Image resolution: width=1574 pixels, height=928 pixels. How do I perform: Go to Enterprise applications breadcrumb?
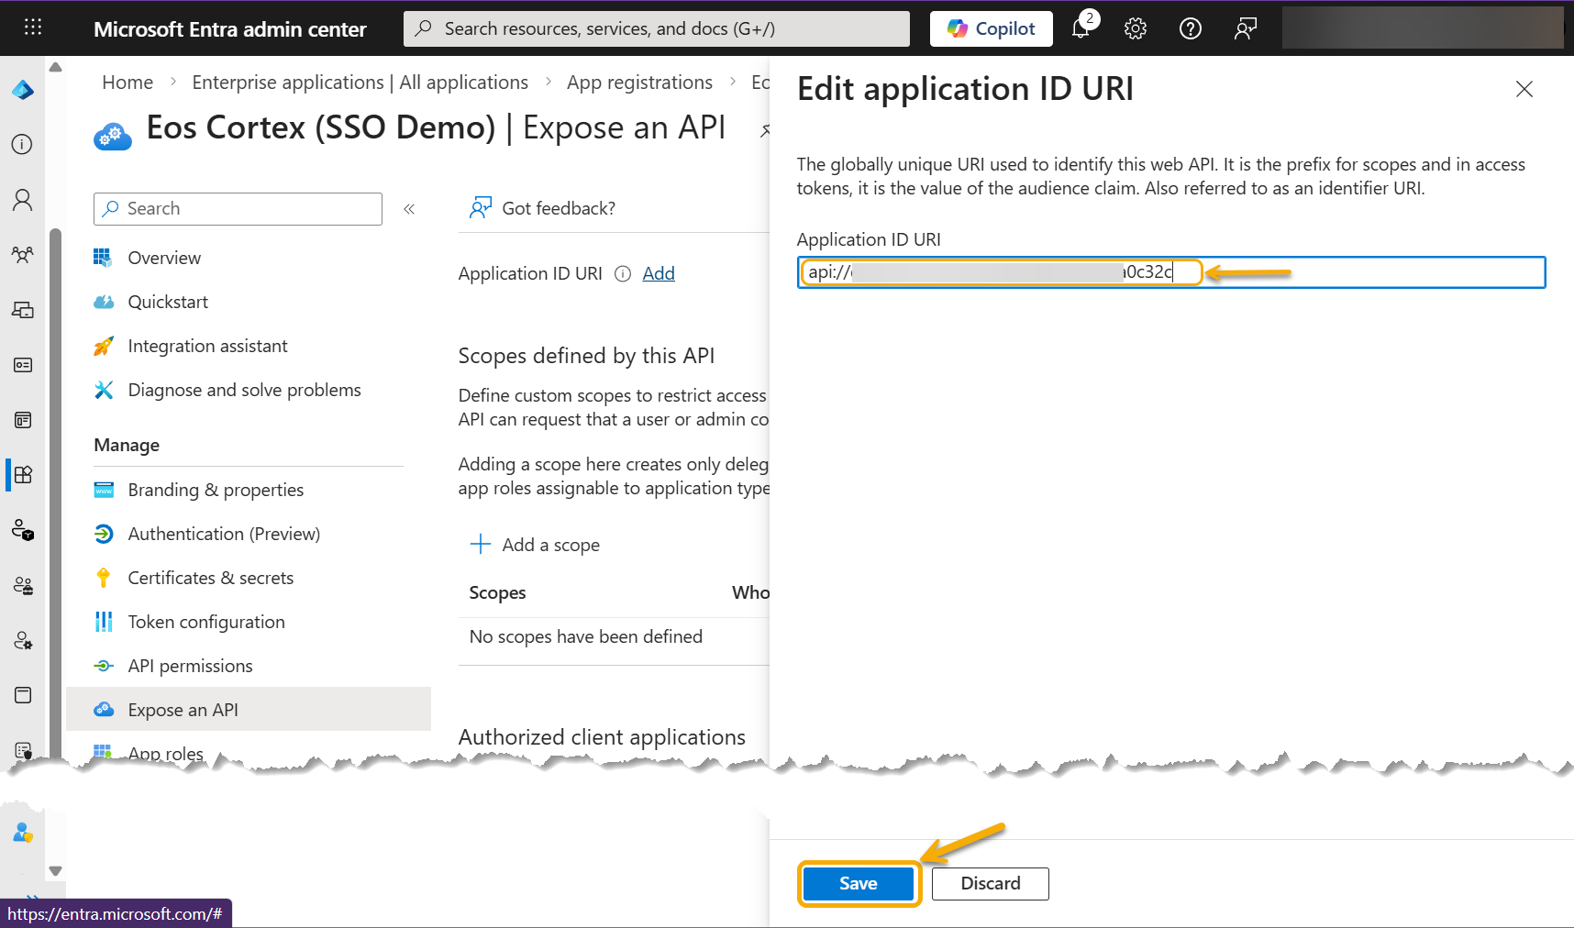coord(360,83)
